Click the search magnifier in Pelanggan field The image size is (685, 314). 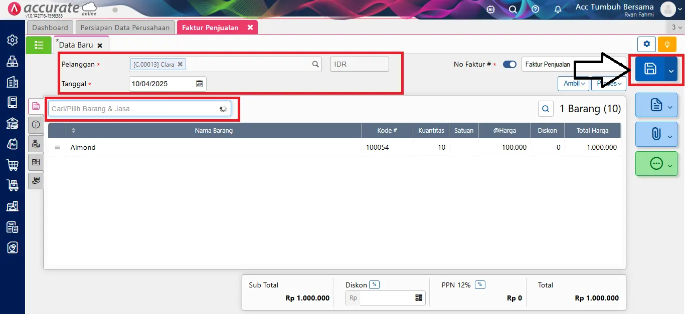pyautogui.click(x=315, y=64)
